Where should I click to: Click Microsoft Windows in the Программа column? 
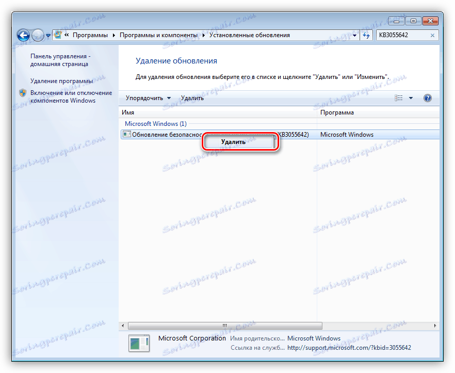[x=347, y=135]
